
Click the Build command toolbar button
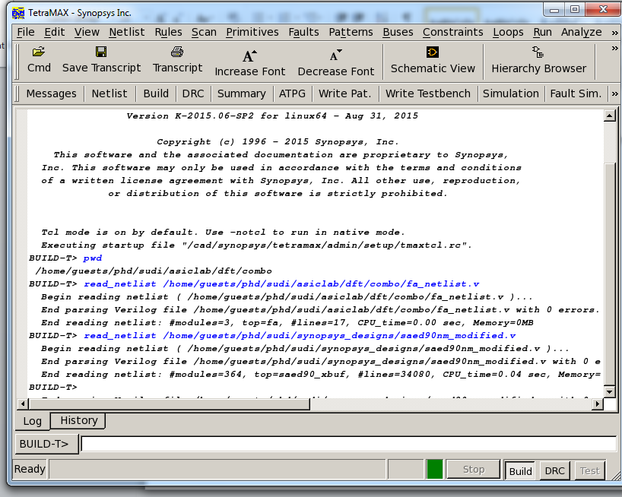pos(156,94)
